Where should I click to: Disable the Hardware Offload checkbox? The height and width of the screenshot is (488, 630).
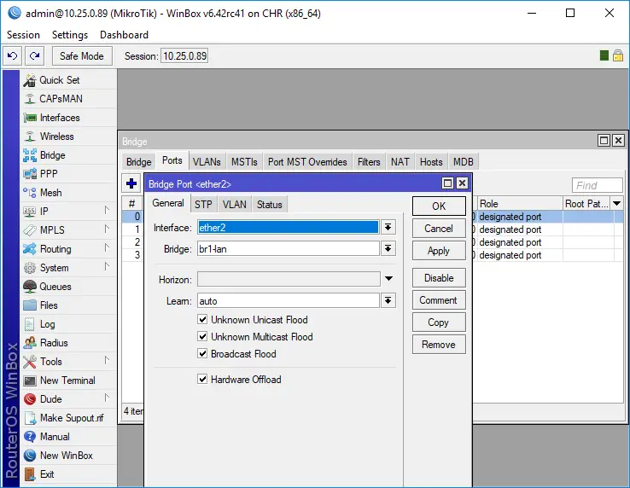point(202,380)
